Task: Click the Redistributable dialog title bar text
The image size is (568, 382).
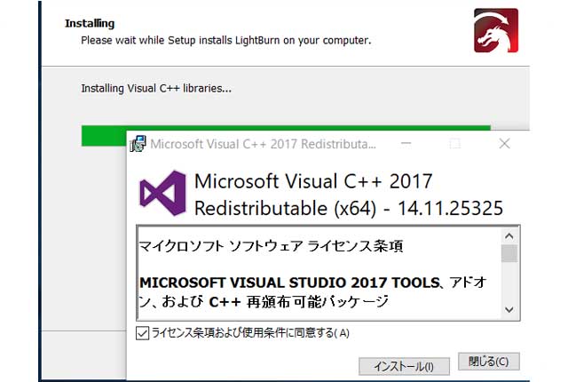Action: click(x=264, y=144)
